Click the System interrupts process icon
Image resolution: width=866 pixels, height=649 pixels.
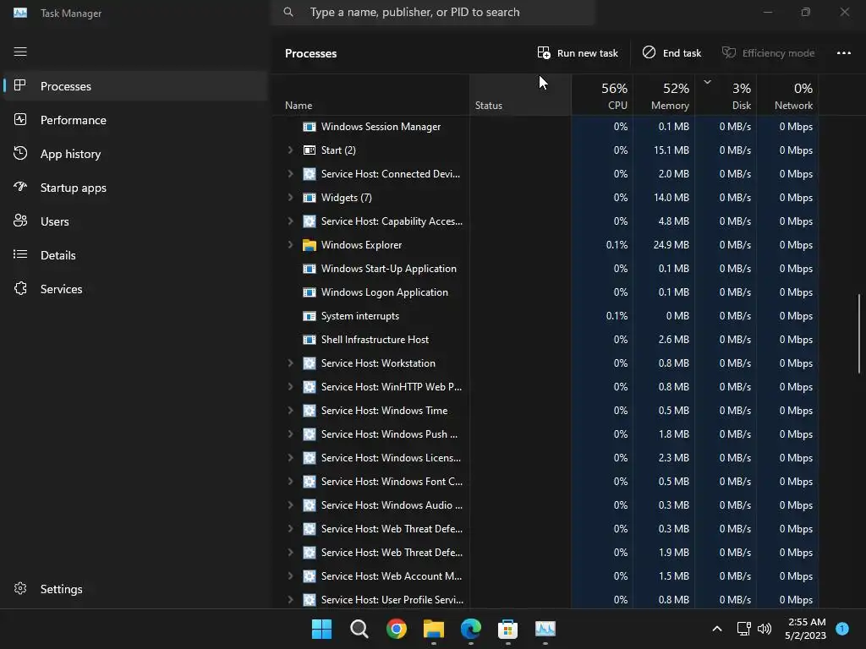pos(310,316)
